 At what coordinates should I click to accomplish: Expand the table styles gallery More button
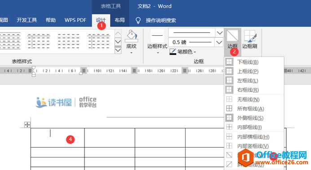coord(118,50)
